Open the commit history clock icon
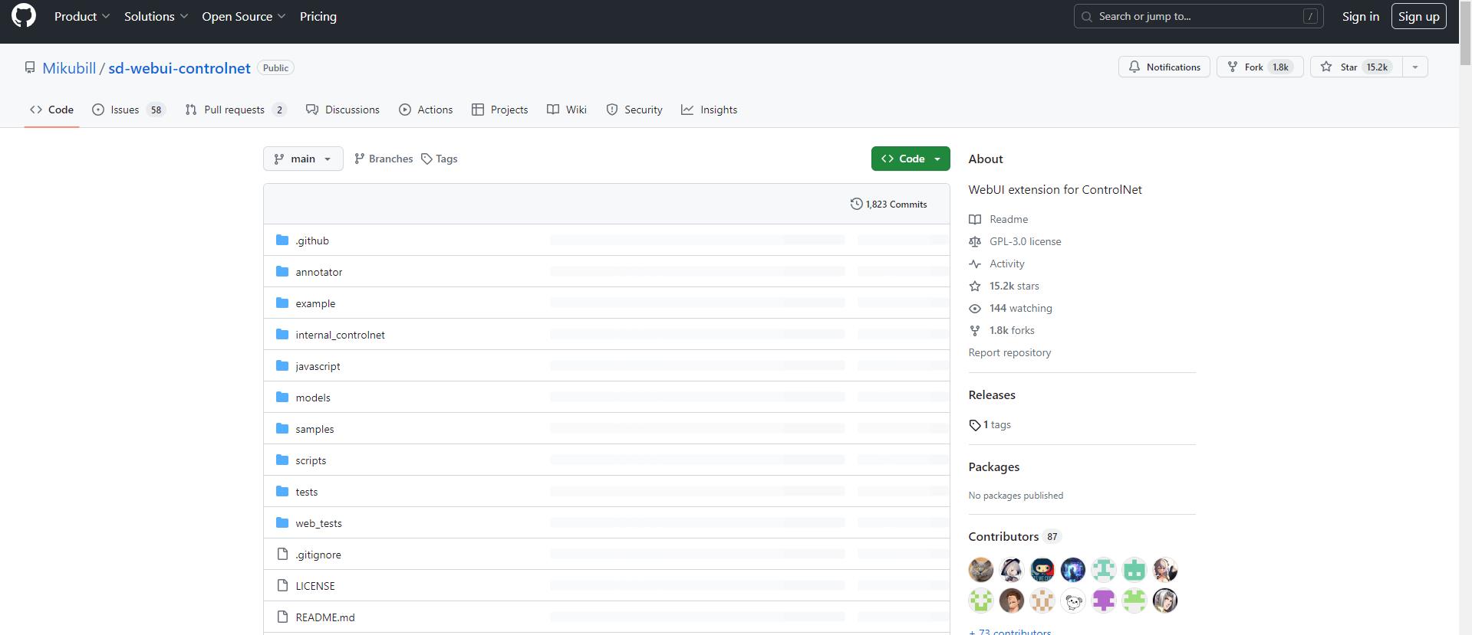This screenshot has height=635, width=1472. coord(856,204)
